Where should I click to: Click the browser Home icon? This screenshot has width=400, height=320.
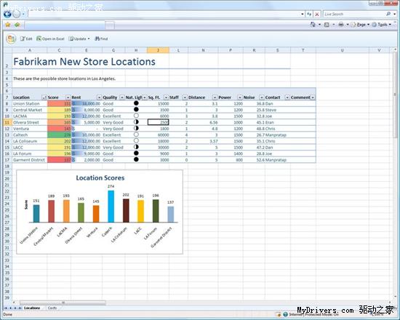pos(313,25)
